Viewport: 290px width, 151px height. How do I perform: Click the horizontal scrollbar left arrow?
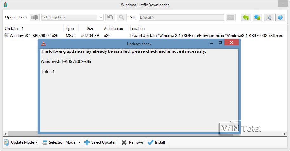coord(5,134)
